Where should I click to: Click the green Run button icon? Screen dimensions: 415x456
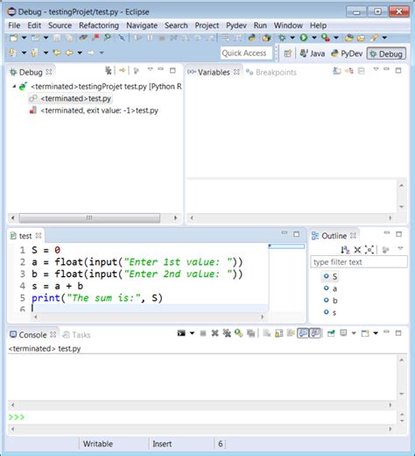tap(304, 38)
